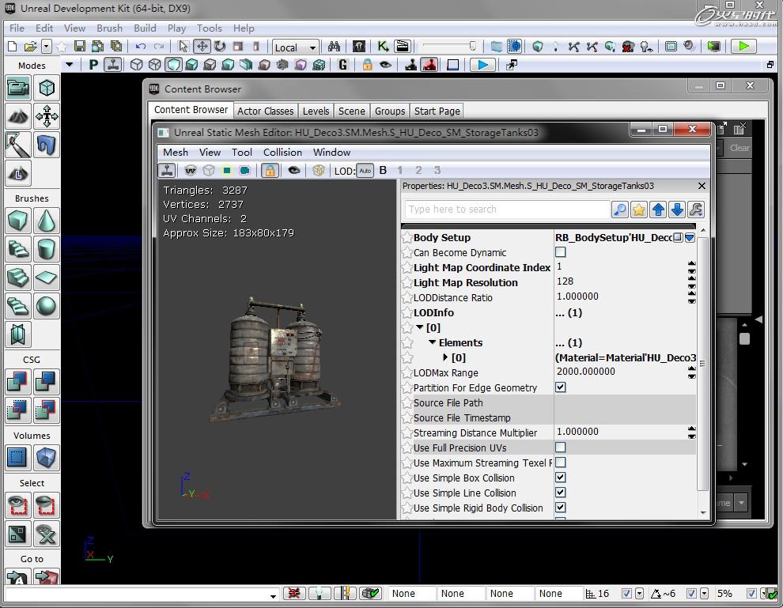The height and width of the screenshot is (608, 783).
Task: Click the blue up arrow in Properties
Action: click(x=658, y=210)
